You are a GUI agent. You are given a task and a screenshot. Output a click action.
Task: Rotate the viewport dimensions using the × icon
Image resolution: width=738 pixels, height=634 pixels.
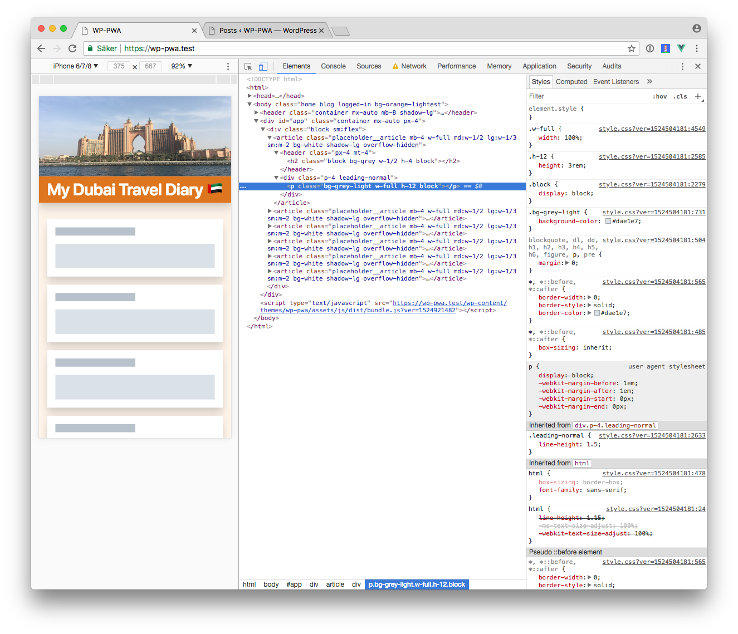point(135,67)
